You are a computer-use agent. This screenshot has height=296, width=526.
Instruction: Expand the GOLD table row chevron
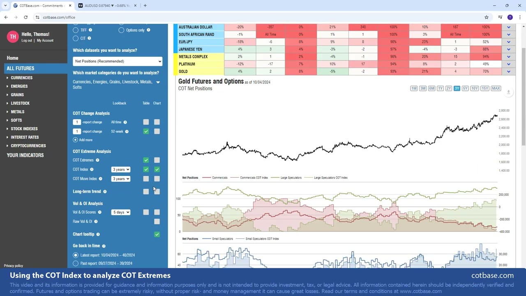click(508, 72)
